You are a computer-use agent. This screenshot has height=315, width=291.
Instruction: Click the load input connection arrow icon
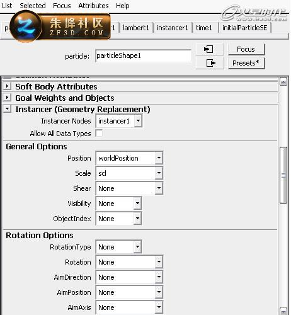point(209,49)
